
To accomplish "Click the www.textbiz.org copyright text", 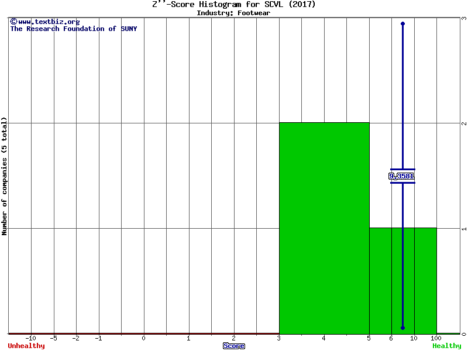I will pyautogui.click(x=45, y=22).
